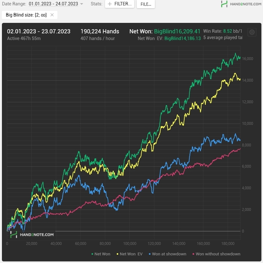Image resolution: width=263 pixels, height=263 pixels.
Task: Open the FILTER... button
Action: click(x=119, y=4)
